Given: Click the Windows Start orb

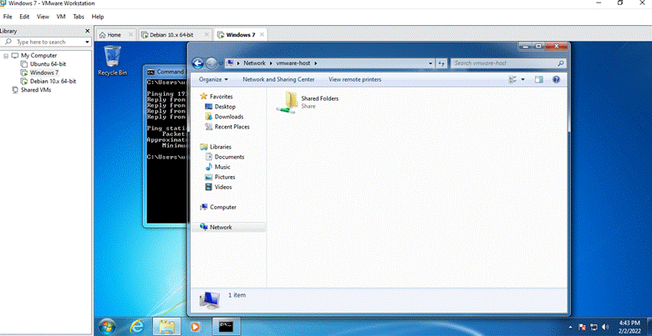Looking at the screenshot, I should (x=107, y=327).
